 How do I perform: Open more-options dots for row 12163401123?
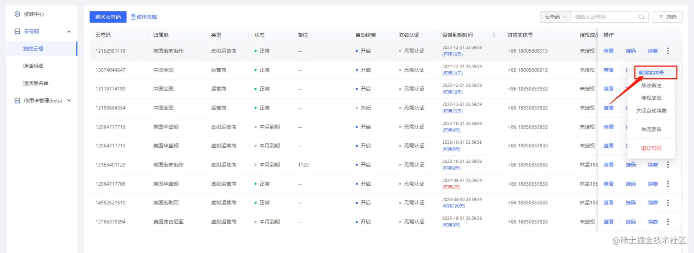tap(668, 165)
